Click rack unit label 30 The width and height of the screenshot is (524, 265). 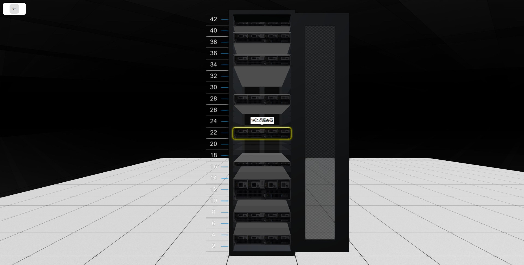[213, 87]
